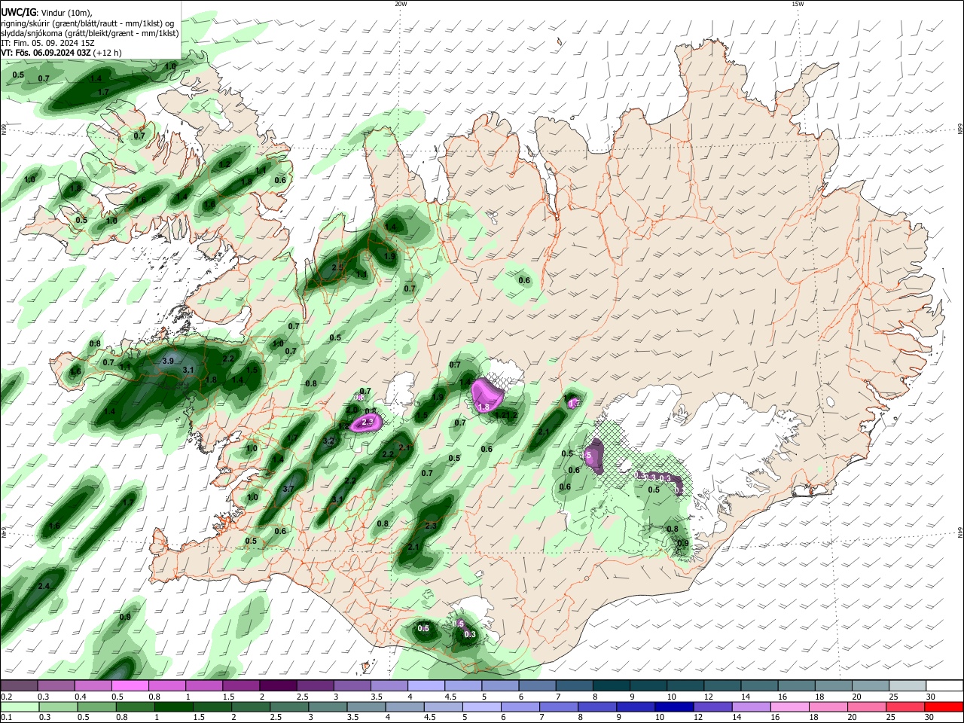This screenshot has height=723, width=964.
Task: Click the lavender swatch labeled 14 in rain legend
Action: 750,706
